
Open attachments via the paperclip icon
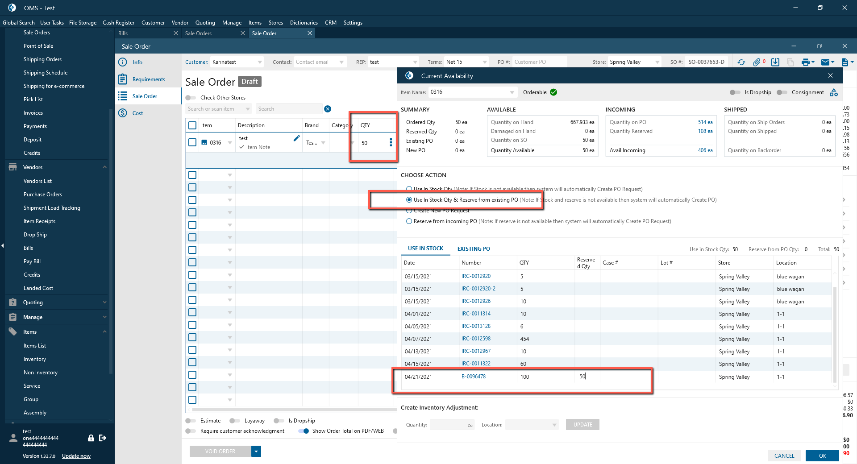(757, 62)
